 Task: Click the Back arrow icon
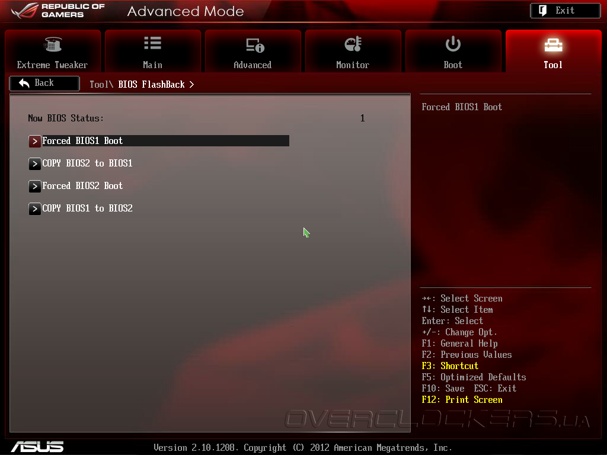point(24,83)
